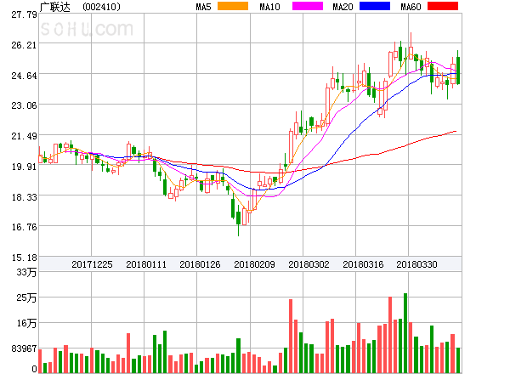Click the 20171225 date label
Screen dimensions: 510x374
click(x=92, y=264)
